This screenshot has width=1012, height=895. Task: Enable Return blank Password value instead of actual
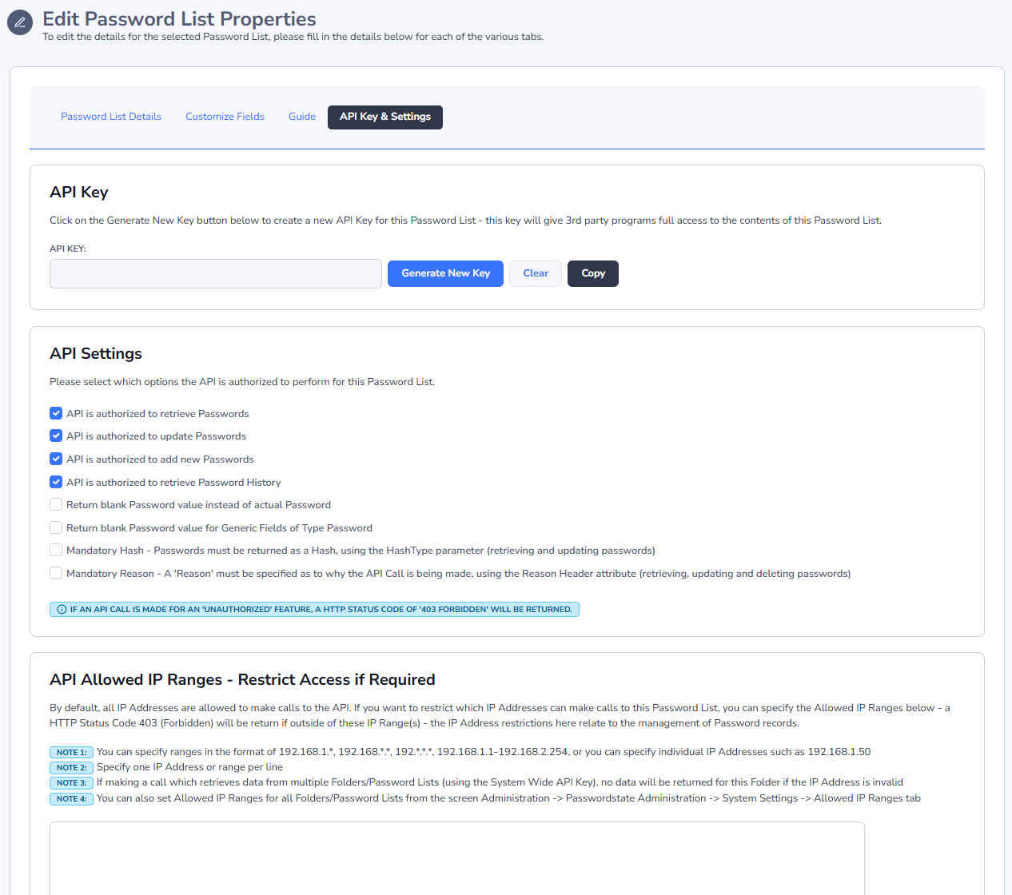coord(56,505)
